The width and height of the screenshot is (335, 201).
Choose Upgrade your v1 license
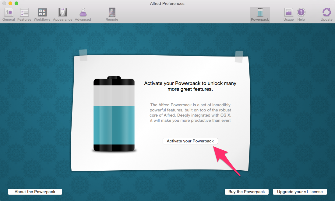click(300, 192)
